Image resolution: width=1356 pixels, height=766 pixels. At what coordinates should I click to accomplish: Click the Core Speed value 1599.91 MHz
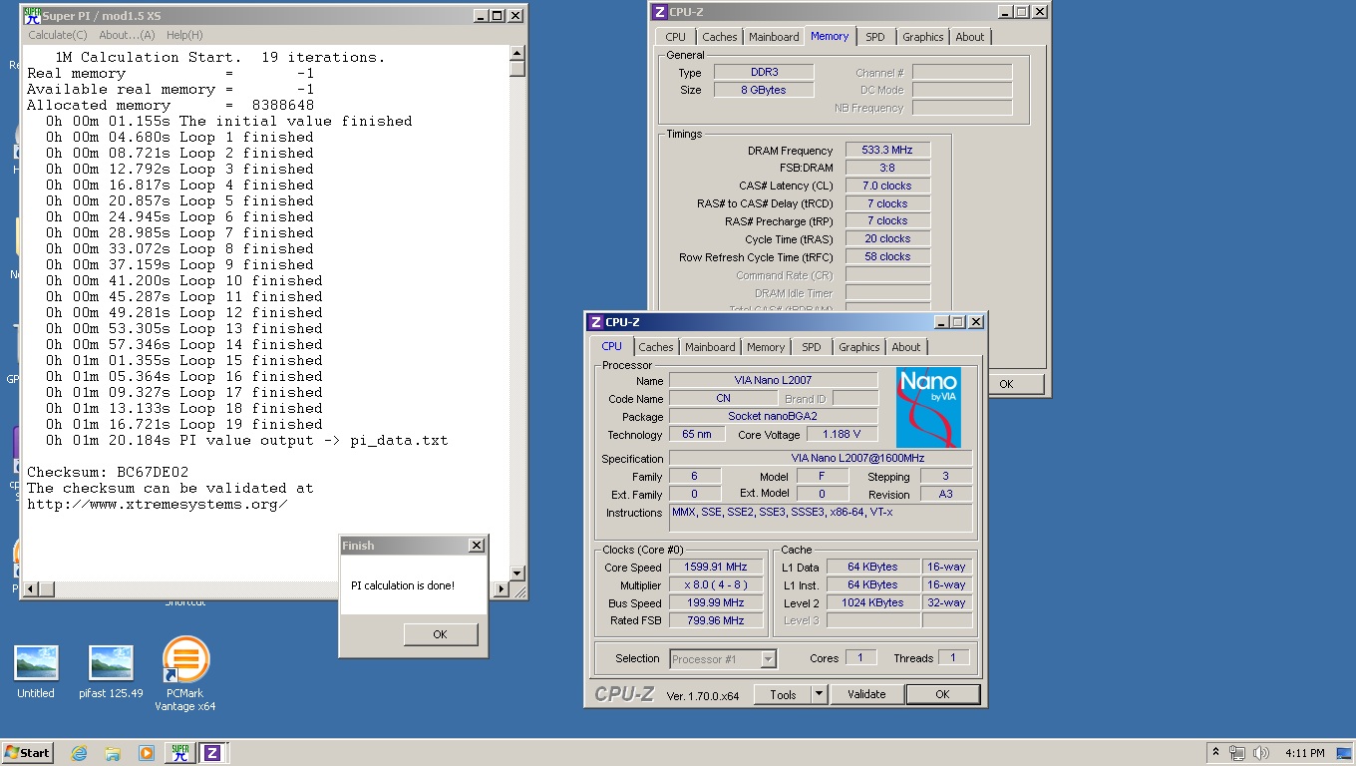(x=716, y=567)
